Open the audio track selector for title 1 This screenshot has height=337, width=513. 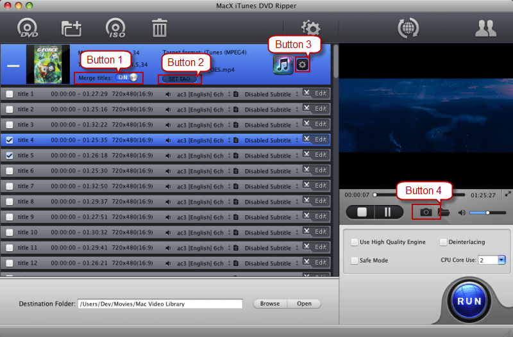[x=203, y=94]
